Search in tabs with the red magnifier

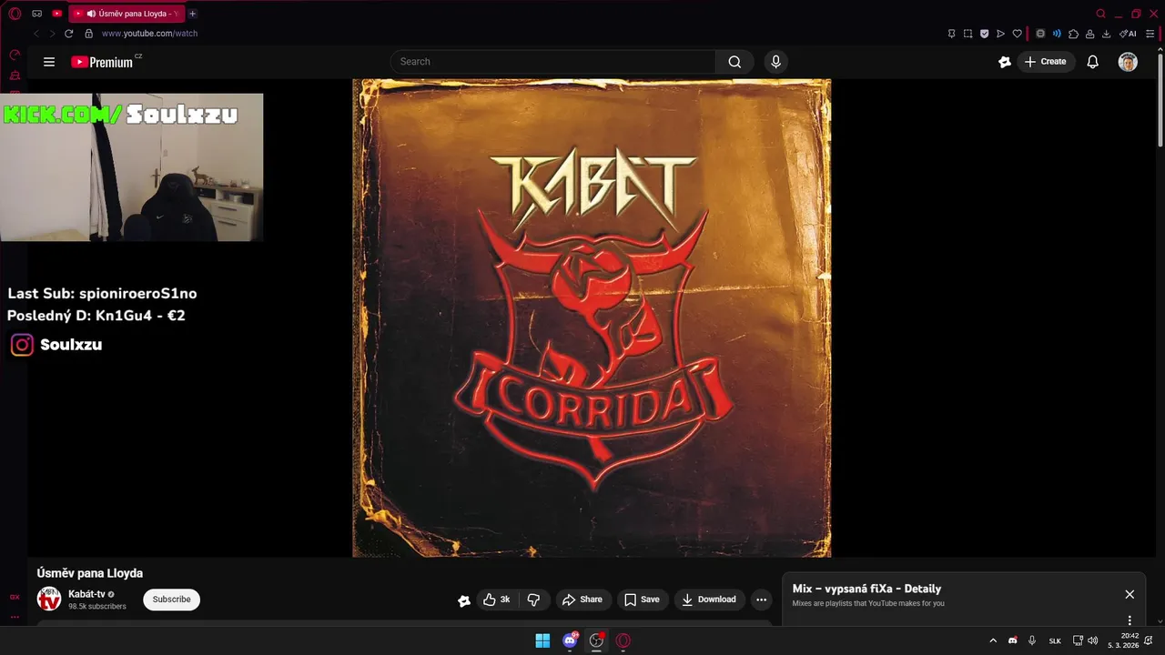(x=1100, y=14)
